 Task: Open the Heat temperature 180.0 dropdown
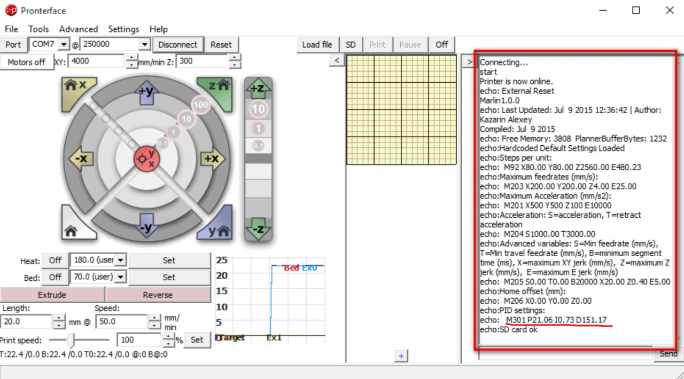[x=121, y=260]
